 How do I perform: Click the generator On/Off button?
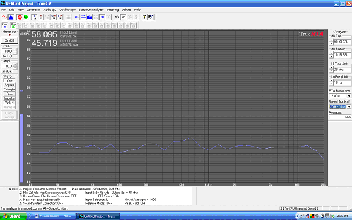pos(9,40)
